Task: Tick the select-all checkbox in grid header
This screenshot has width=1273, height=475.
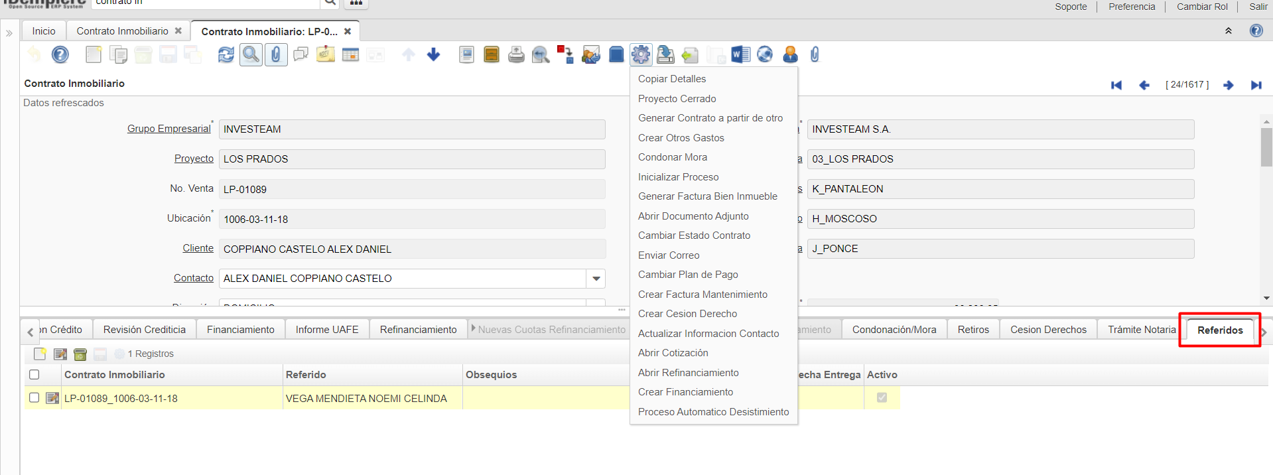Action: pos(34,375)
